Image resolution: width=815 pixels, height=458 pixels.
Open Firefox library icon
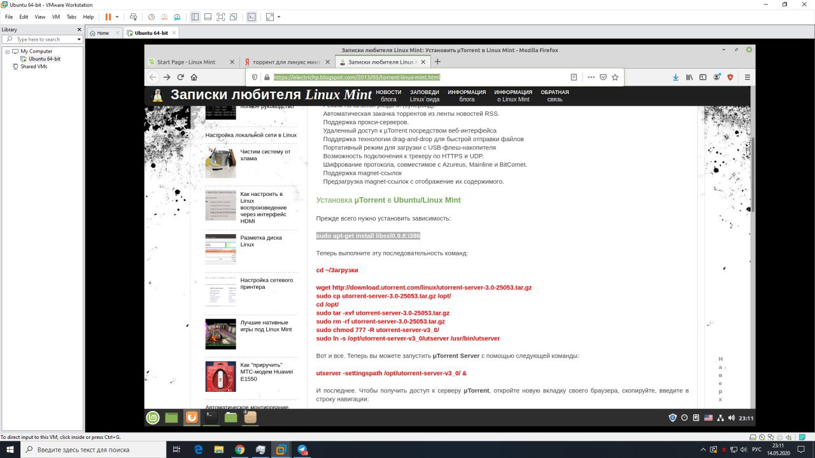pyautogui.click(x=689, y=77)
